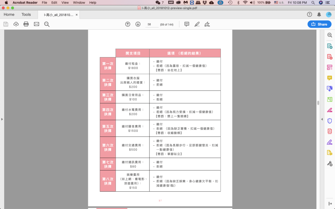Click the upload to cloud icon
This screenshot has width=335, height=209.
(16, 24)
